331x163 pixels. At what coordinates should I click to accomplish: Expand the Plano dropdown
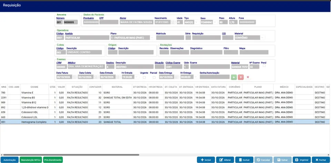[152, 38]
